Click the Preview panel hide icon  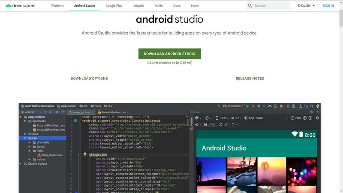[x=318, y=112]
